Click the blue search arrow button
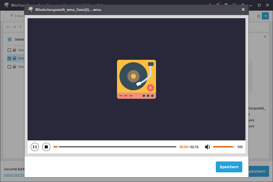 click(265, 16)
